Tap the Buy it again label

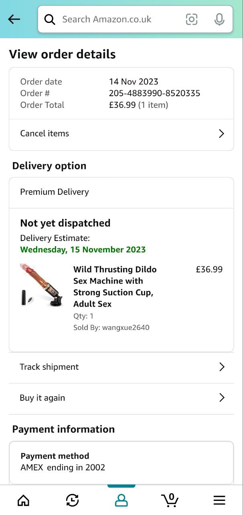pyautogui.click(x=42, y=398)
